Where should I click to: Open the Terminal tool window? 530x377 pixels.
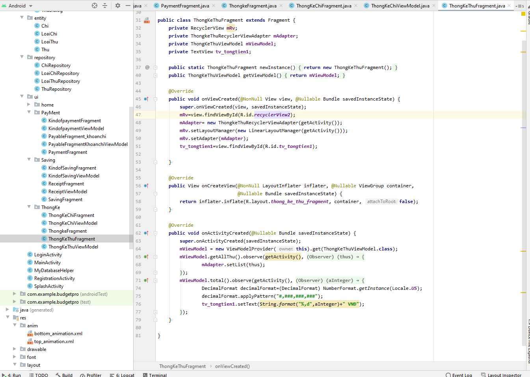(155, 375)
